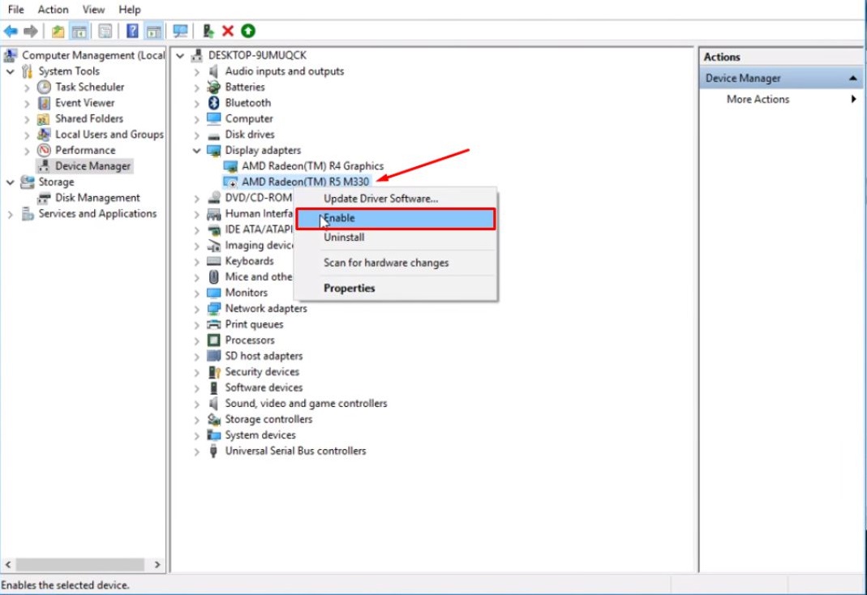Open the Action menu
The width and height of the screenshot is (867, 595).
[53, 10]
